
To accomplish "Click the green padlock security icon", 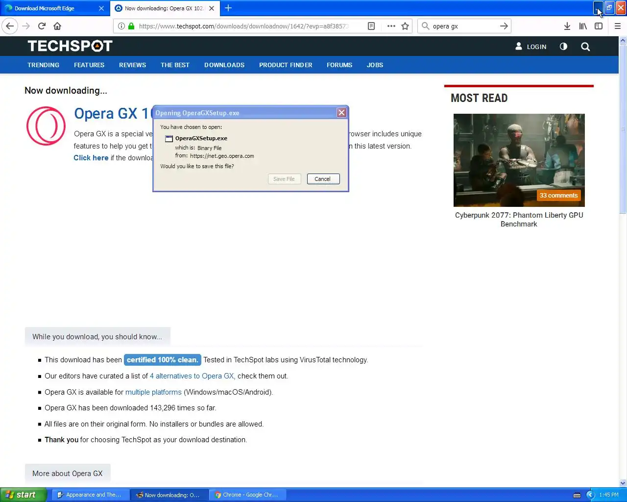I will [131, 26].
